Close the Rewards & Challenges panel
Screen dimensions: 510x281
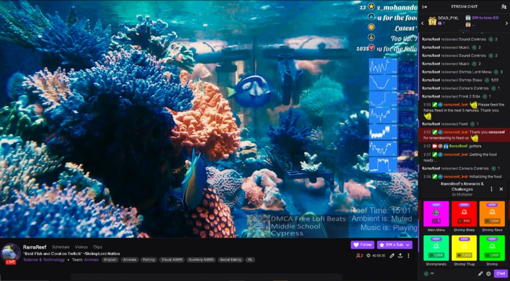501,189
